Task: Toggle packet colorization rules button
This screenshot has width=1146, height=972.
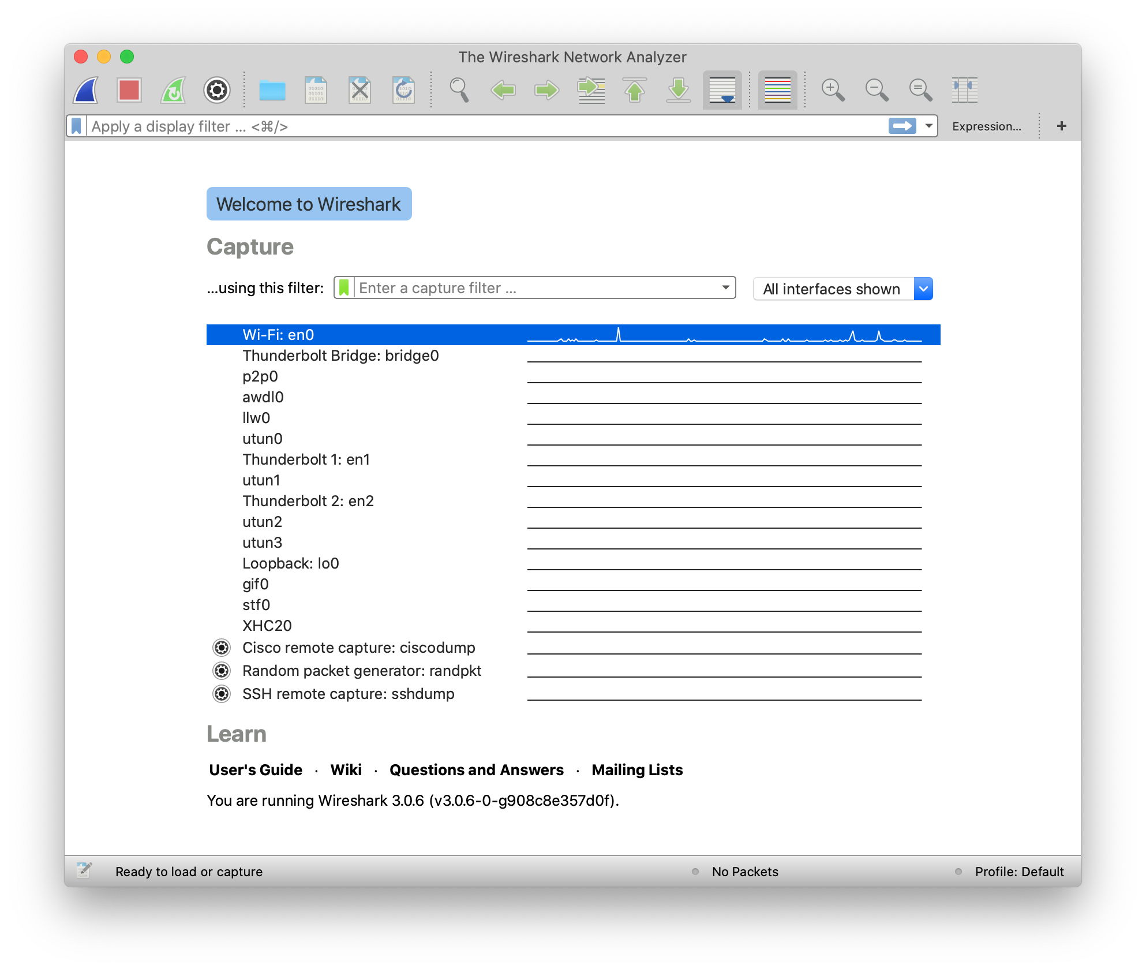Action: tap(777, 90)
